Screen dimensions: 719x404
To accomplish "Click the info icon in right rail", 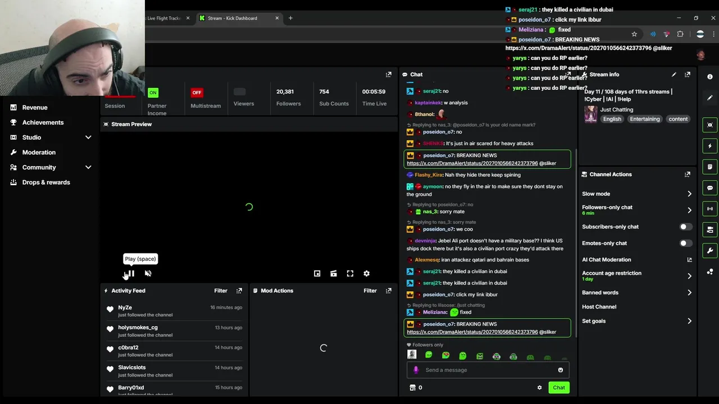I will (x=710, y=77).
